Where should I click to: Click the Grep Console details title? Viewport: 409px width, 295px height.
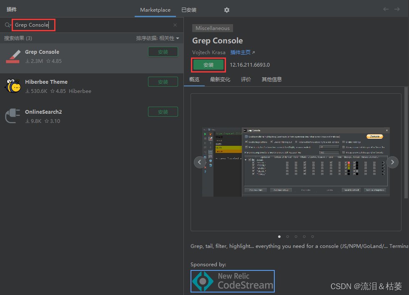(218, 41)
